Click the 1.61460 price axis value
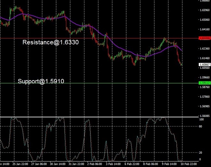This screenshot has width=211, height=167. click(x=205, y=58)
